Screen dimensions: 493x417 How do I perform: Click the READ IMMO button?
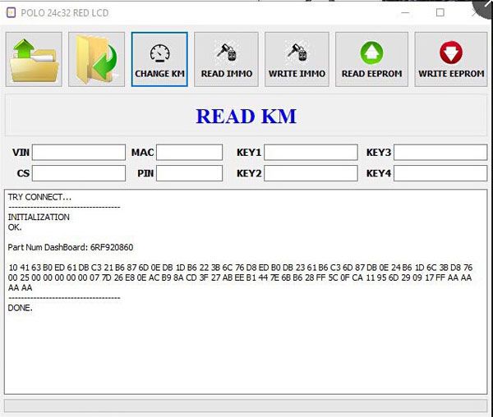226,59
